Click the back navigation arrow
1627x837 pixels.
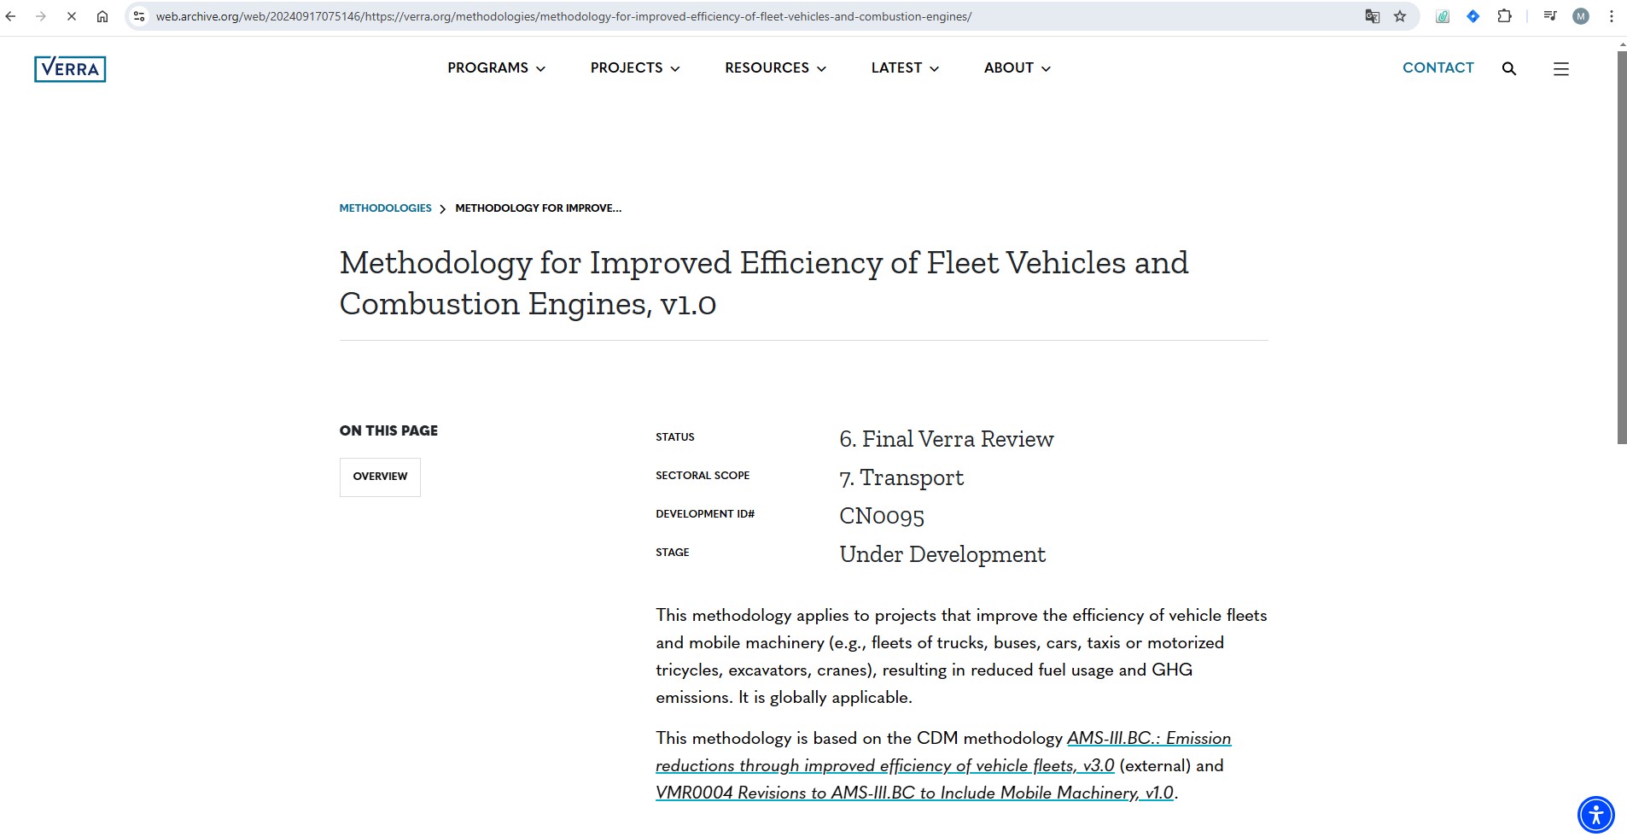[x=11, y=16]
